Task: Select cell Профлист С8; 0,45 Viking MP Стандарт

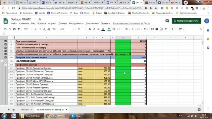Action: pos(46,75)
